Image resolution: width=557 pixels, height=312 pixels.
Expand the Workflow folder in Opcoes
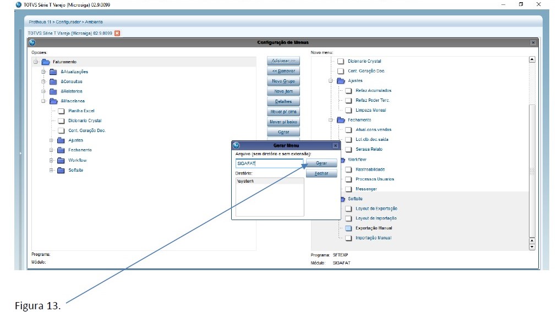(51, 160)
